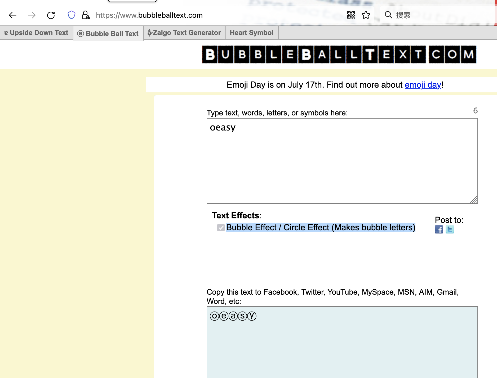Click 'Type text, words, letters' label
The height and width of the screenshot is (378, 497).
point(277,113)
